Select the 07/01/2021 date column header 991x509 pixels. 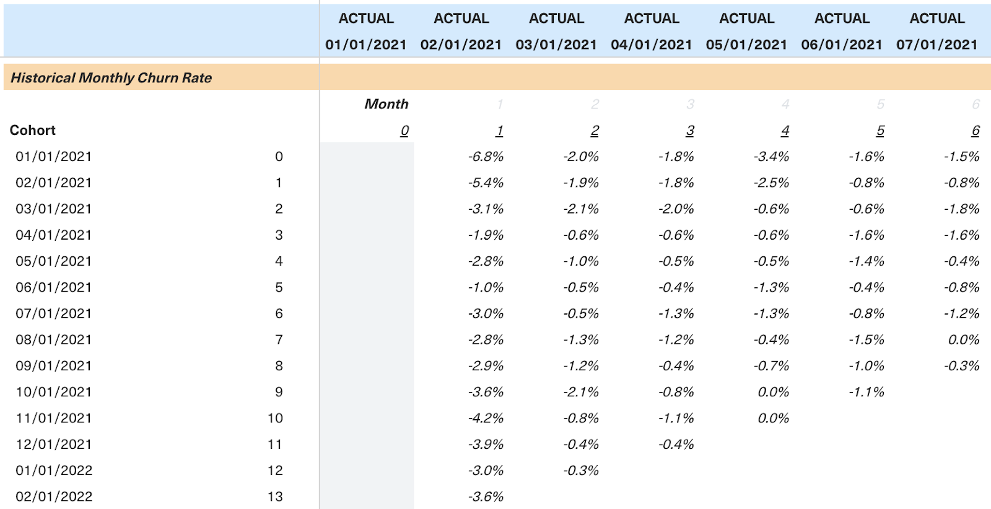point(937,45)
